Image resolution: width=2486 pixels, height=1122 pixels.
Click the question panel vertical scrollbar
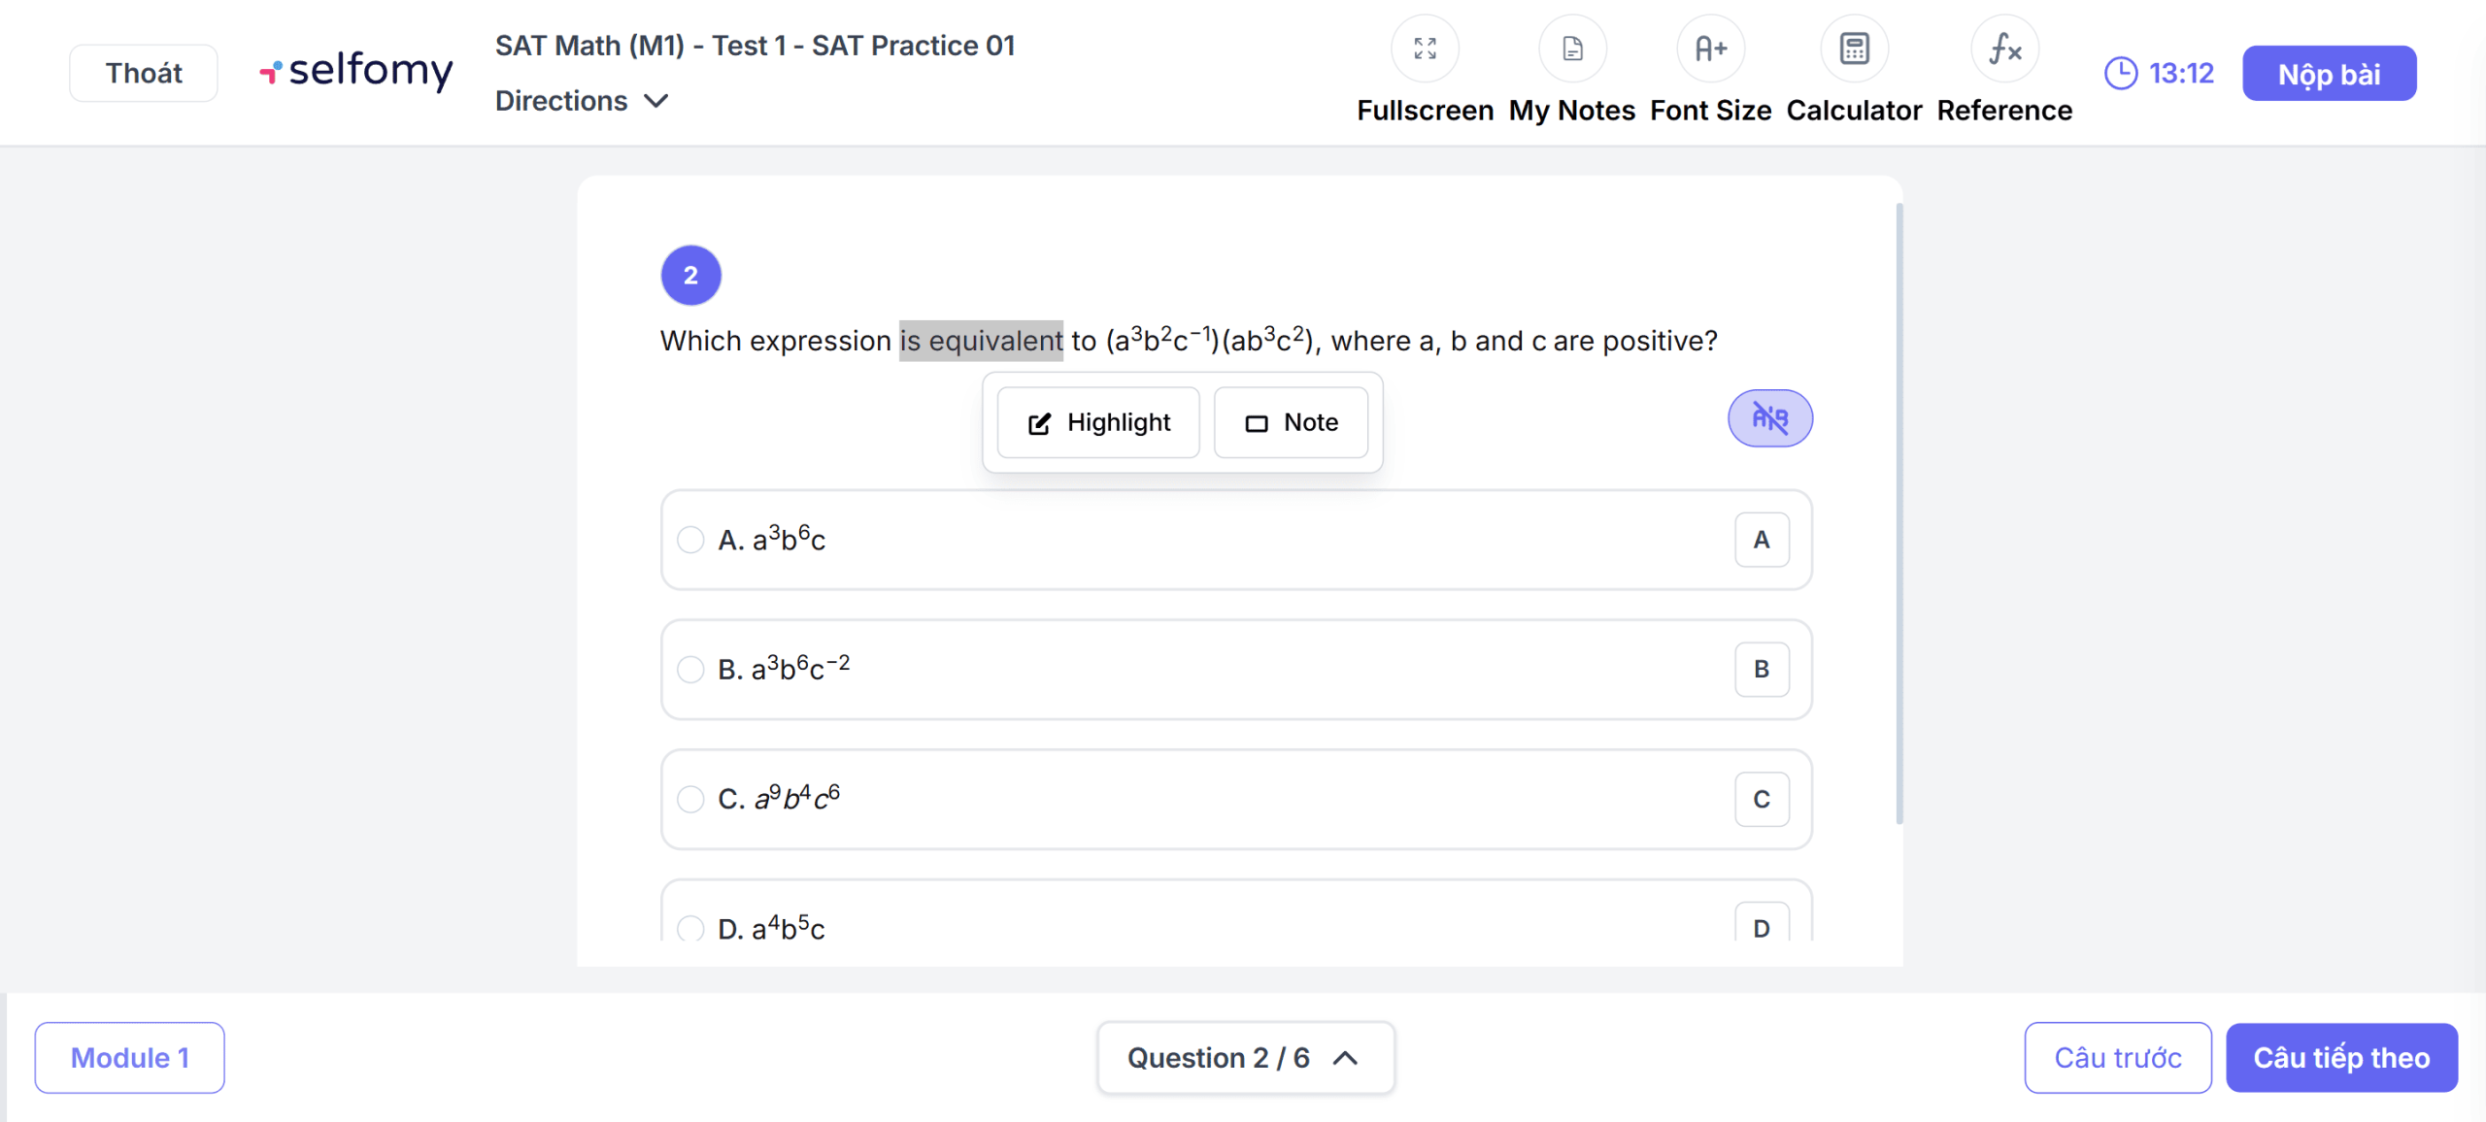coord(1898,514)
